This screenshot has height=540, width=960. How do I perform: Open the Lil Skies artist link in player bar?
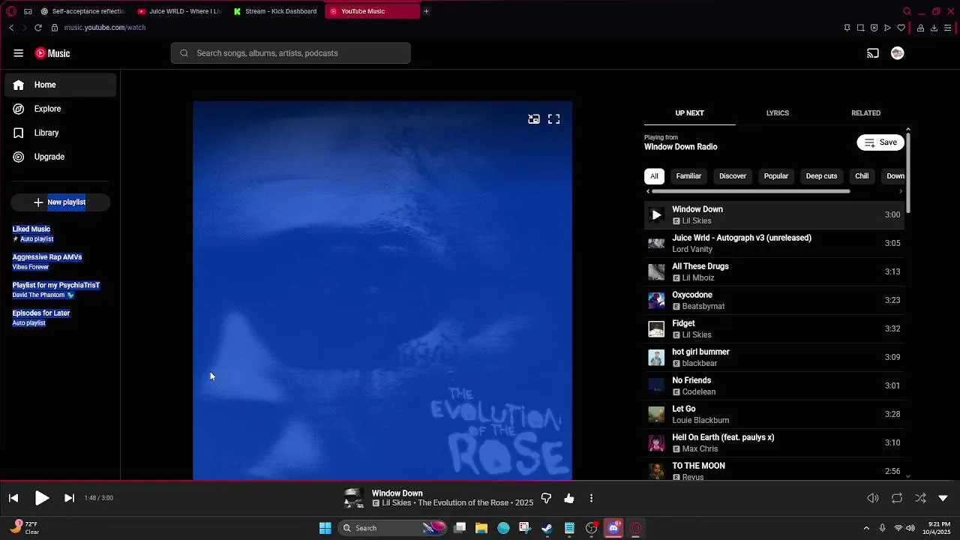pyautogui.click(x=397, y=503)
